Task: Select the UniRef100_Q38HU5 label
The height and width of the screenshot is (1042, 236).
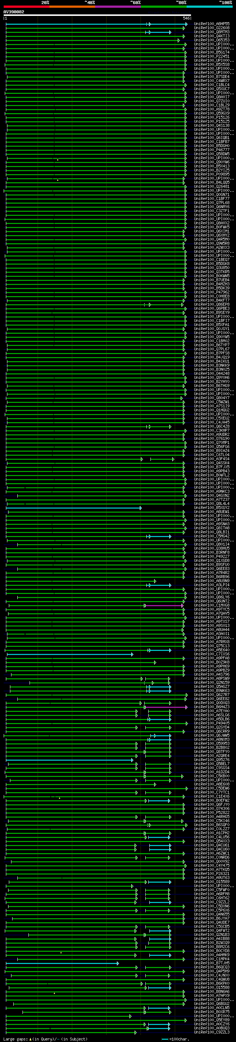Action: [x=212, y=549]
